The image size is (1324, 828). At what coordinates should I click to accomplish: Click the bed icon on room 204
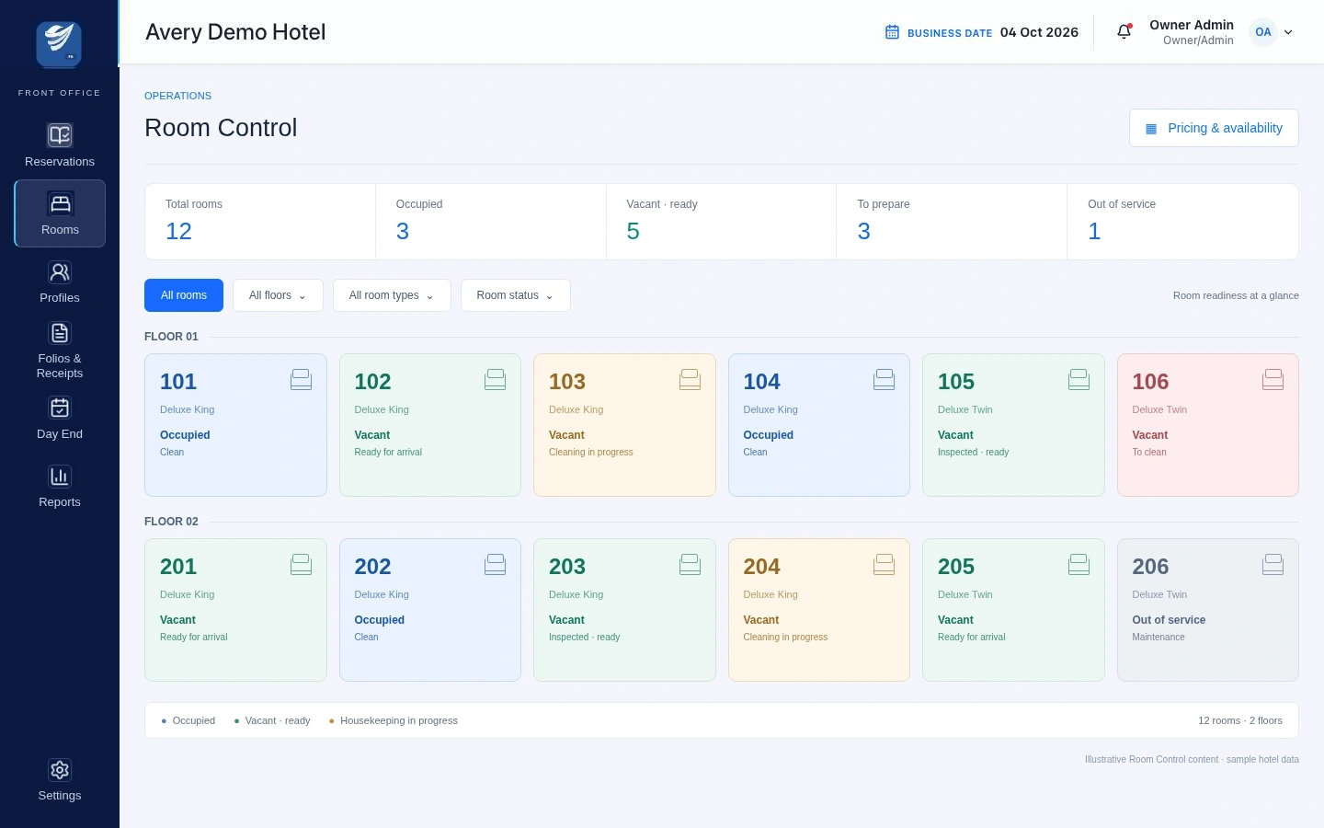(884, 564)
